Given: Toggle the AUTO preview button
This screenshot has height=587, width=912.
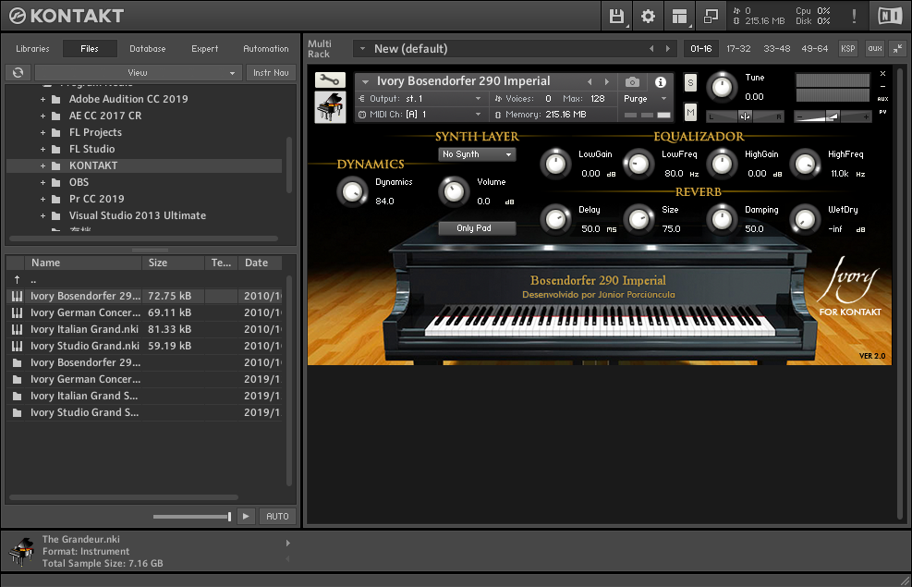Looking at the screenshot, I should 277,517.
